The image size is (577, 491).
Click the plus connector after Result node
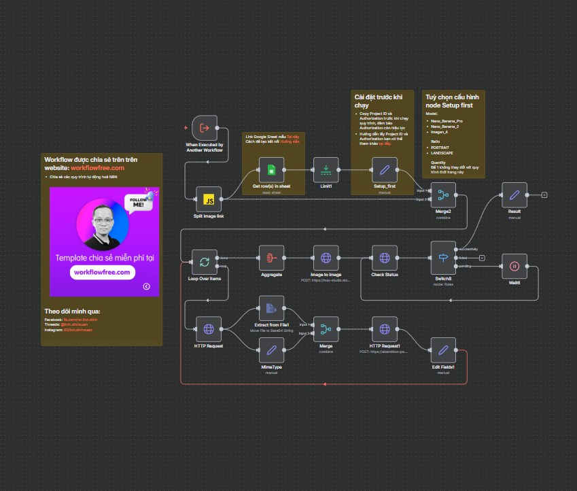tap(544, 195)
